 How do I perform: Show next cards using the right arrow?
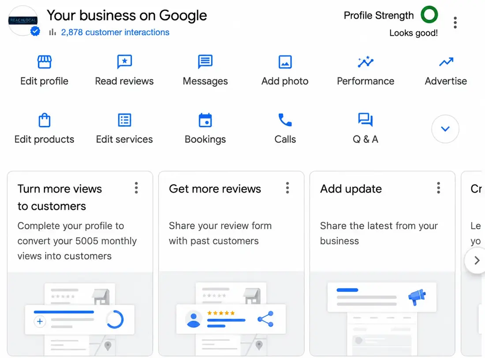[477, 260]
